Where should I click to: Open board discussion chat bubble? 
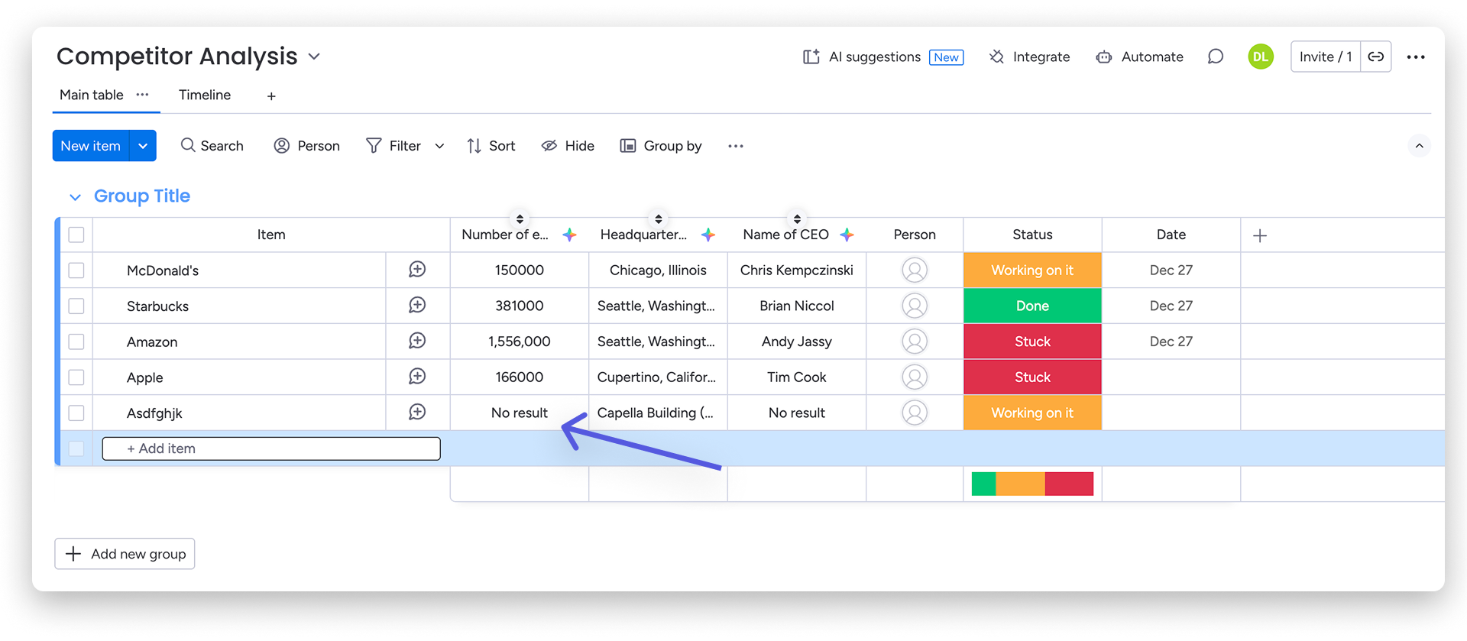click(x=1215, y=57)
